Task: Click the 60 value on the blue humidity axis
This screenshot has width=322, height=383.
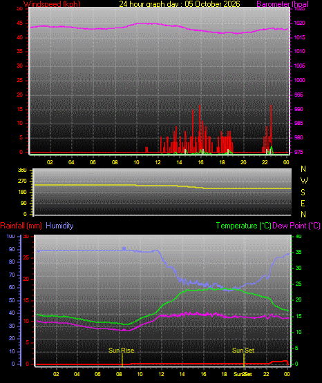Action: [x=12, y=287]
